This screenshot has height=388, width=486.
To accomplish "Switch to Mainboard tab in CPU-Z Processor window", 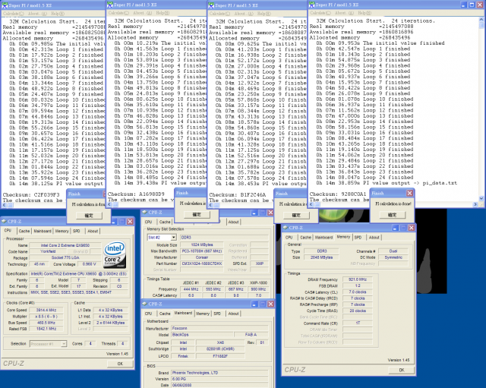I will 43,231.
